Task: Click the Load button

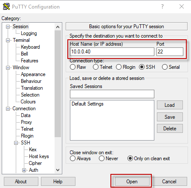Action: (x=170, y=105)
